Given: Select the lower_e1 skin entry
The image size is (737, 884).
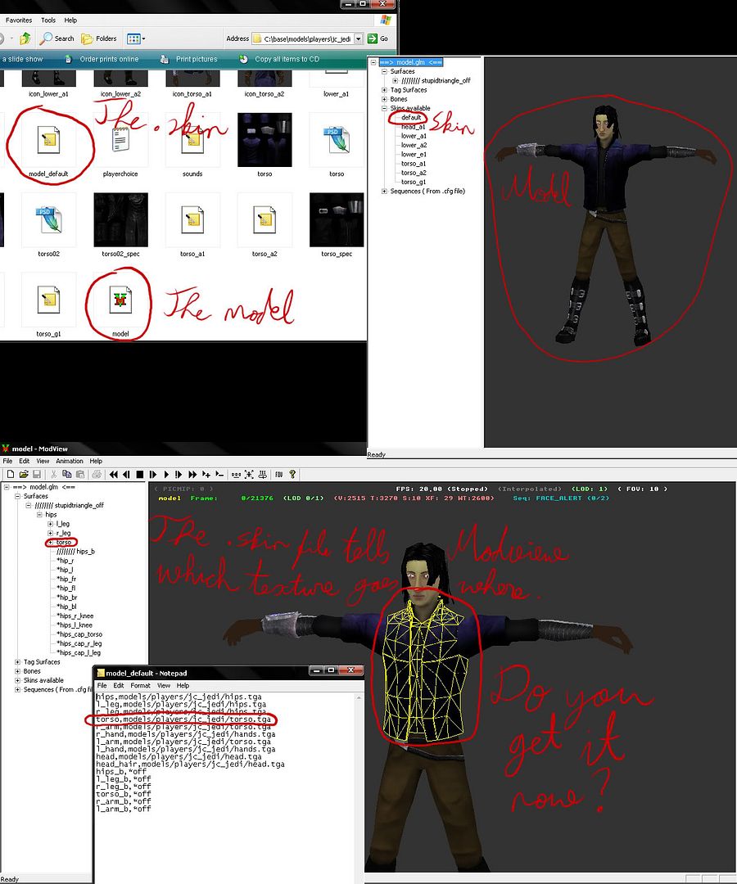Looking at the screenshot, I should 414,155.
